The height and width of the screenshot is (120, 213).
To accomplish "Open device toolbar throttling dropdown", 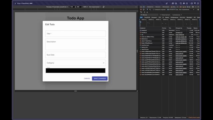I will click(95, 7).
